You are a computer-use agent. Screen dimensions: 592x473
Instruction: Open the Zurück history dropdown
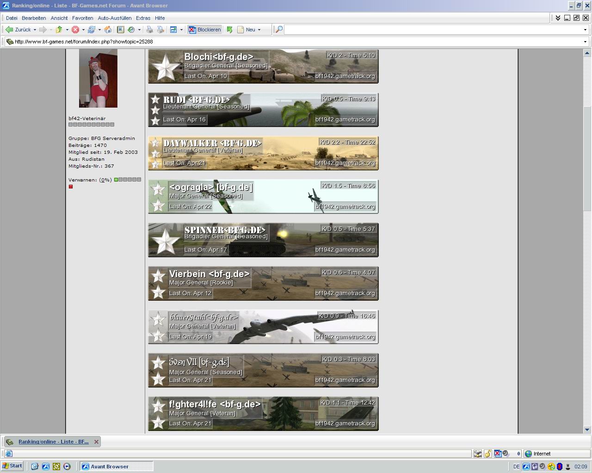click(x=35, y=30)
